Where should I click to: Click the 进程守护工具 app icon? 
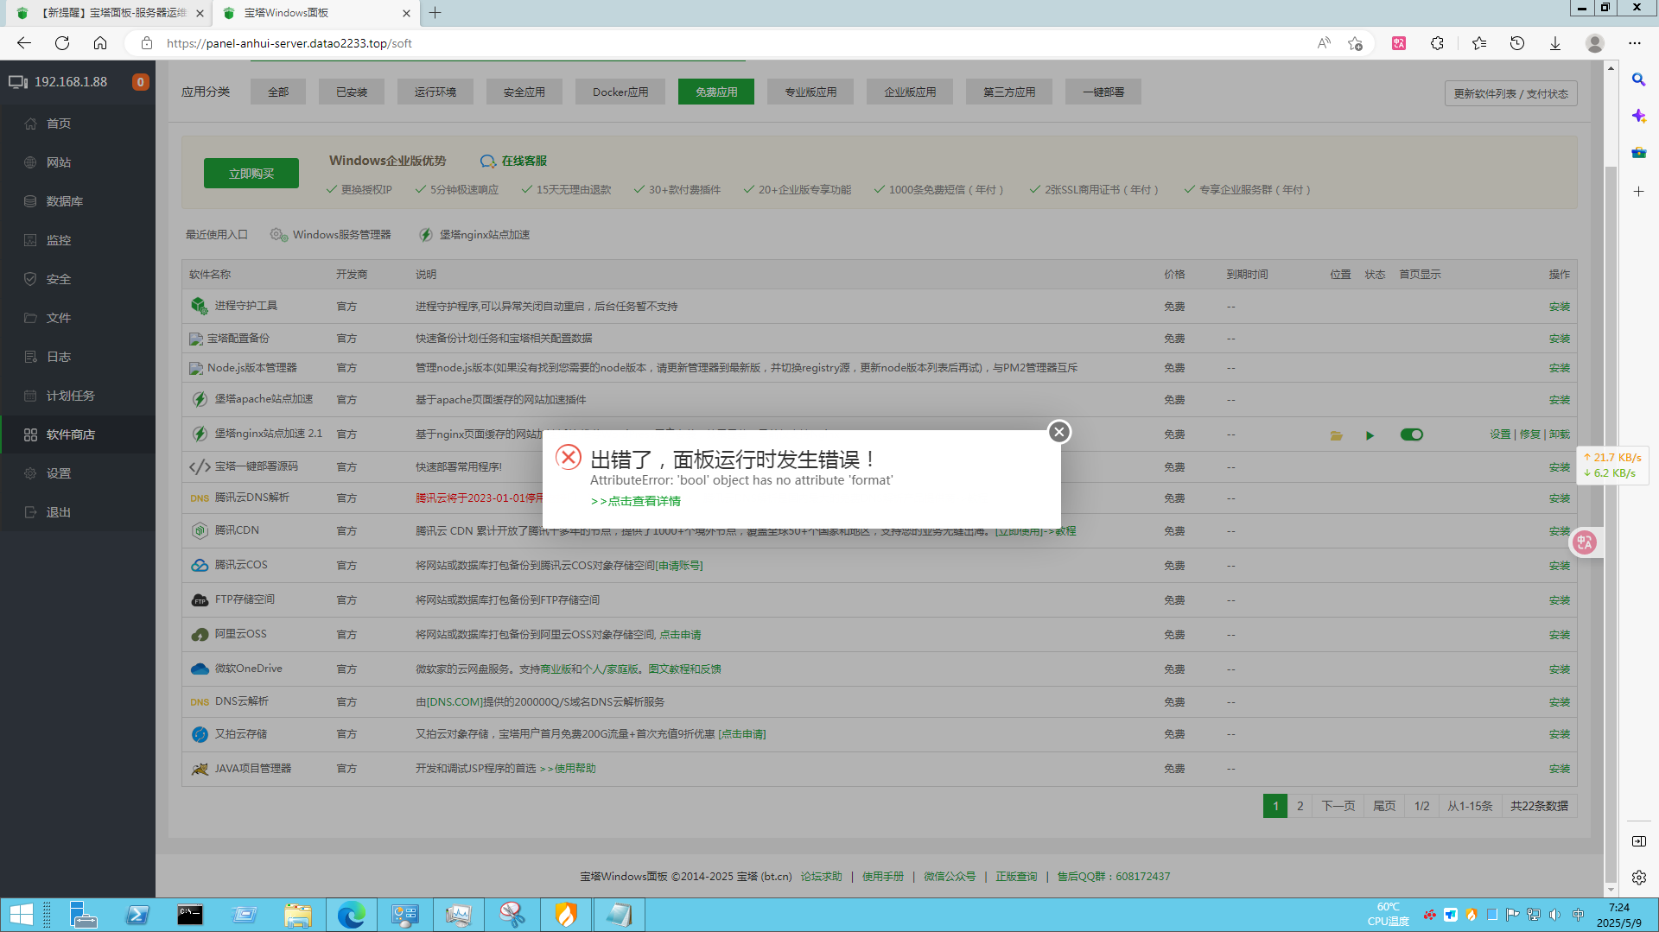pos(200,306)
